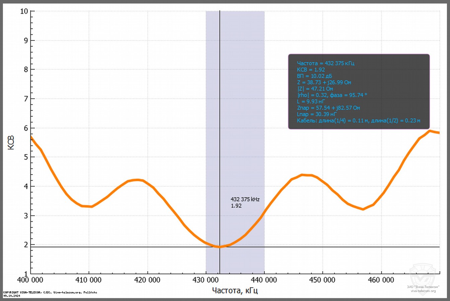Click the ЗАО "Вива-Телеком" company name
This screenshot has width=450, height=301.
point(423,287)
